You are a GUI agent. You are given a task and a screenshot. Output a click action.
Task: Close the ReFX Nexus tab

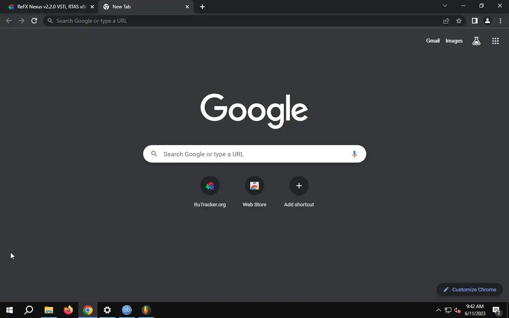(x=92, y=7)
